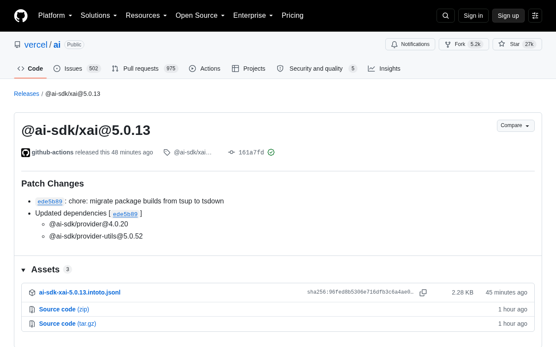Open the search magnifier button
Screen dimensions: 556x347
446,16
